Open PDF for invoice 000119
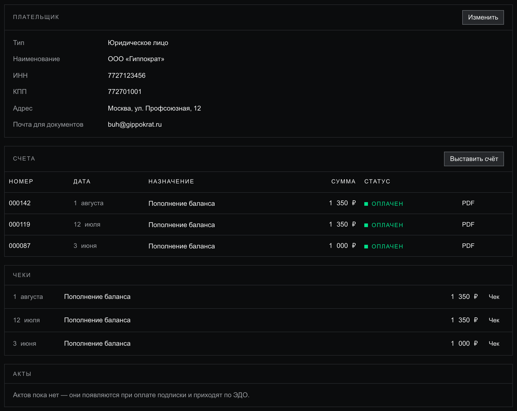Screen dimensions: 517x411 (x=468, y=224)
